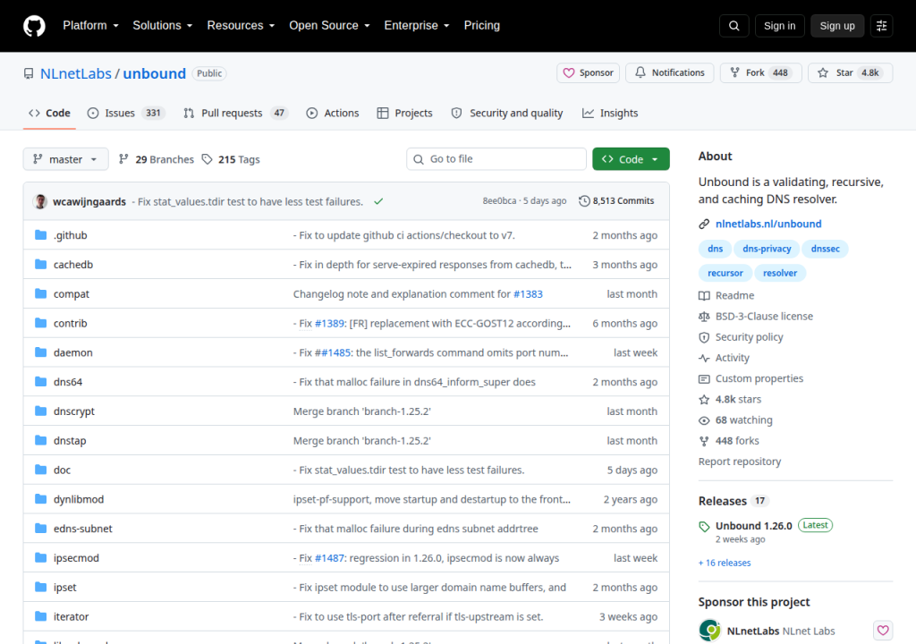Open the Code tab
This screenshot has width=916, height=644.
click(x=50, y=114)
